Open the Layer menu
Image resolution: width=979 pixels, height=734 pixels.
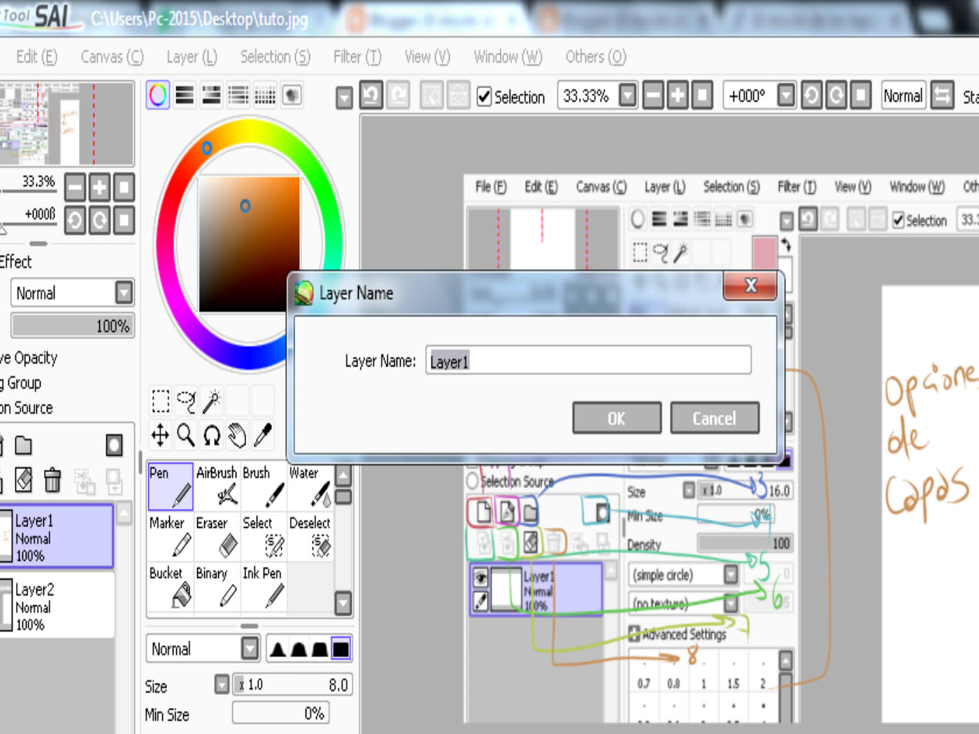click(190, 57)
